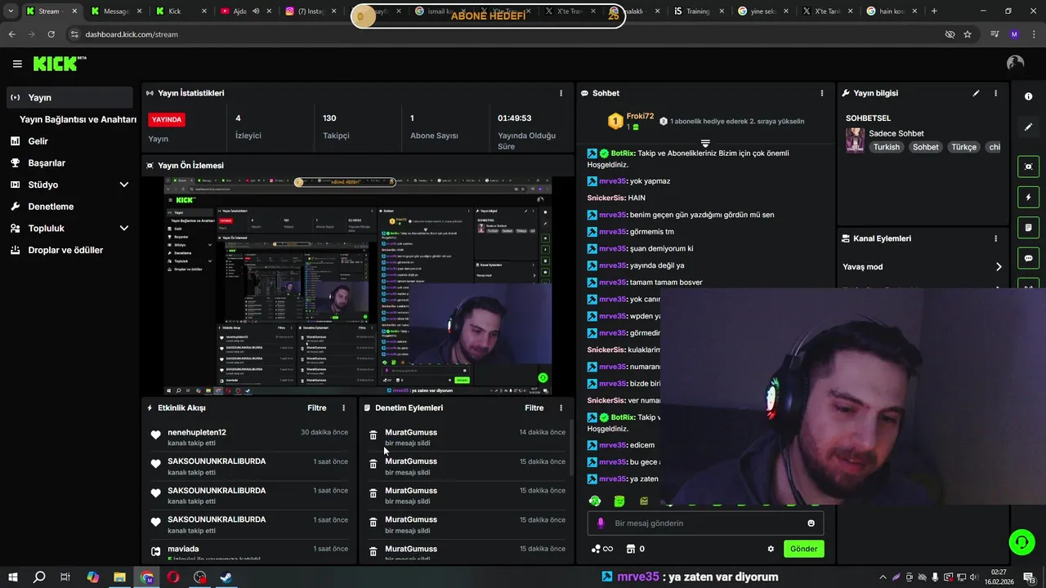Screen dimensions: 1046x588
Task: Toggle the lightning bolt widget in right rail
Action: (x=1028, y=197)
